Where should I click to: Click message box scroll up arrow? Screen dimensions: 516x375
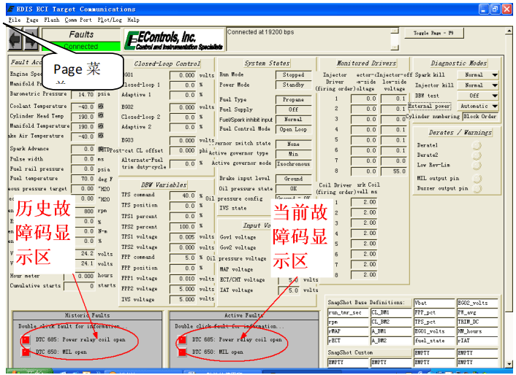tap(395, 31)
